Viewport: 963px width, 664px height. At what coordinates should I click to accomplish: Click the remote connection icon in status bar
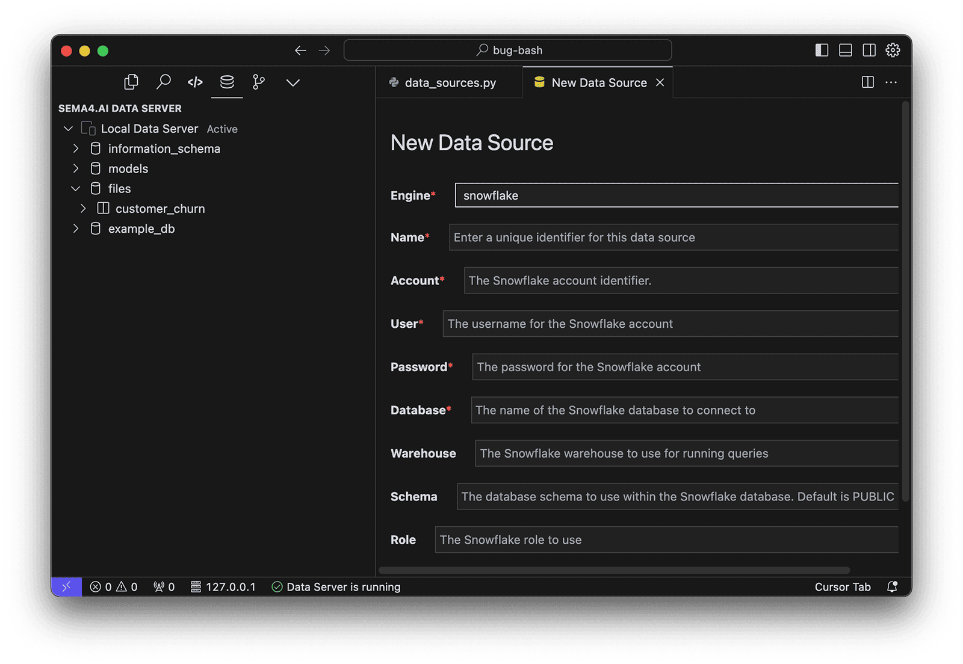[x=66, y=586]
